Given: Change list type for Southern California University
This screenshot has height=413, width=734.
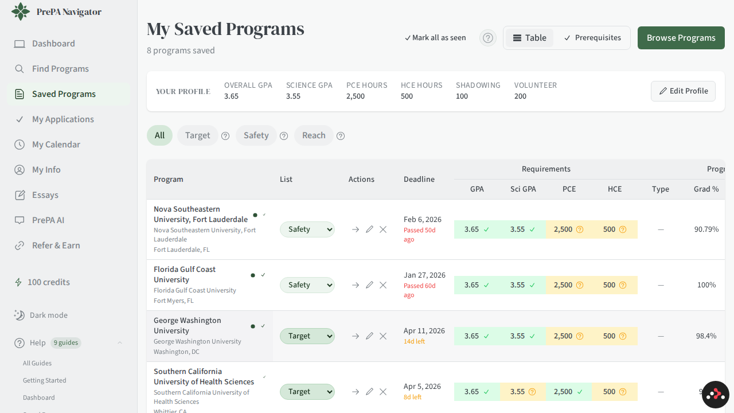Looking at the screenshot, I should (x=307, y=392).
